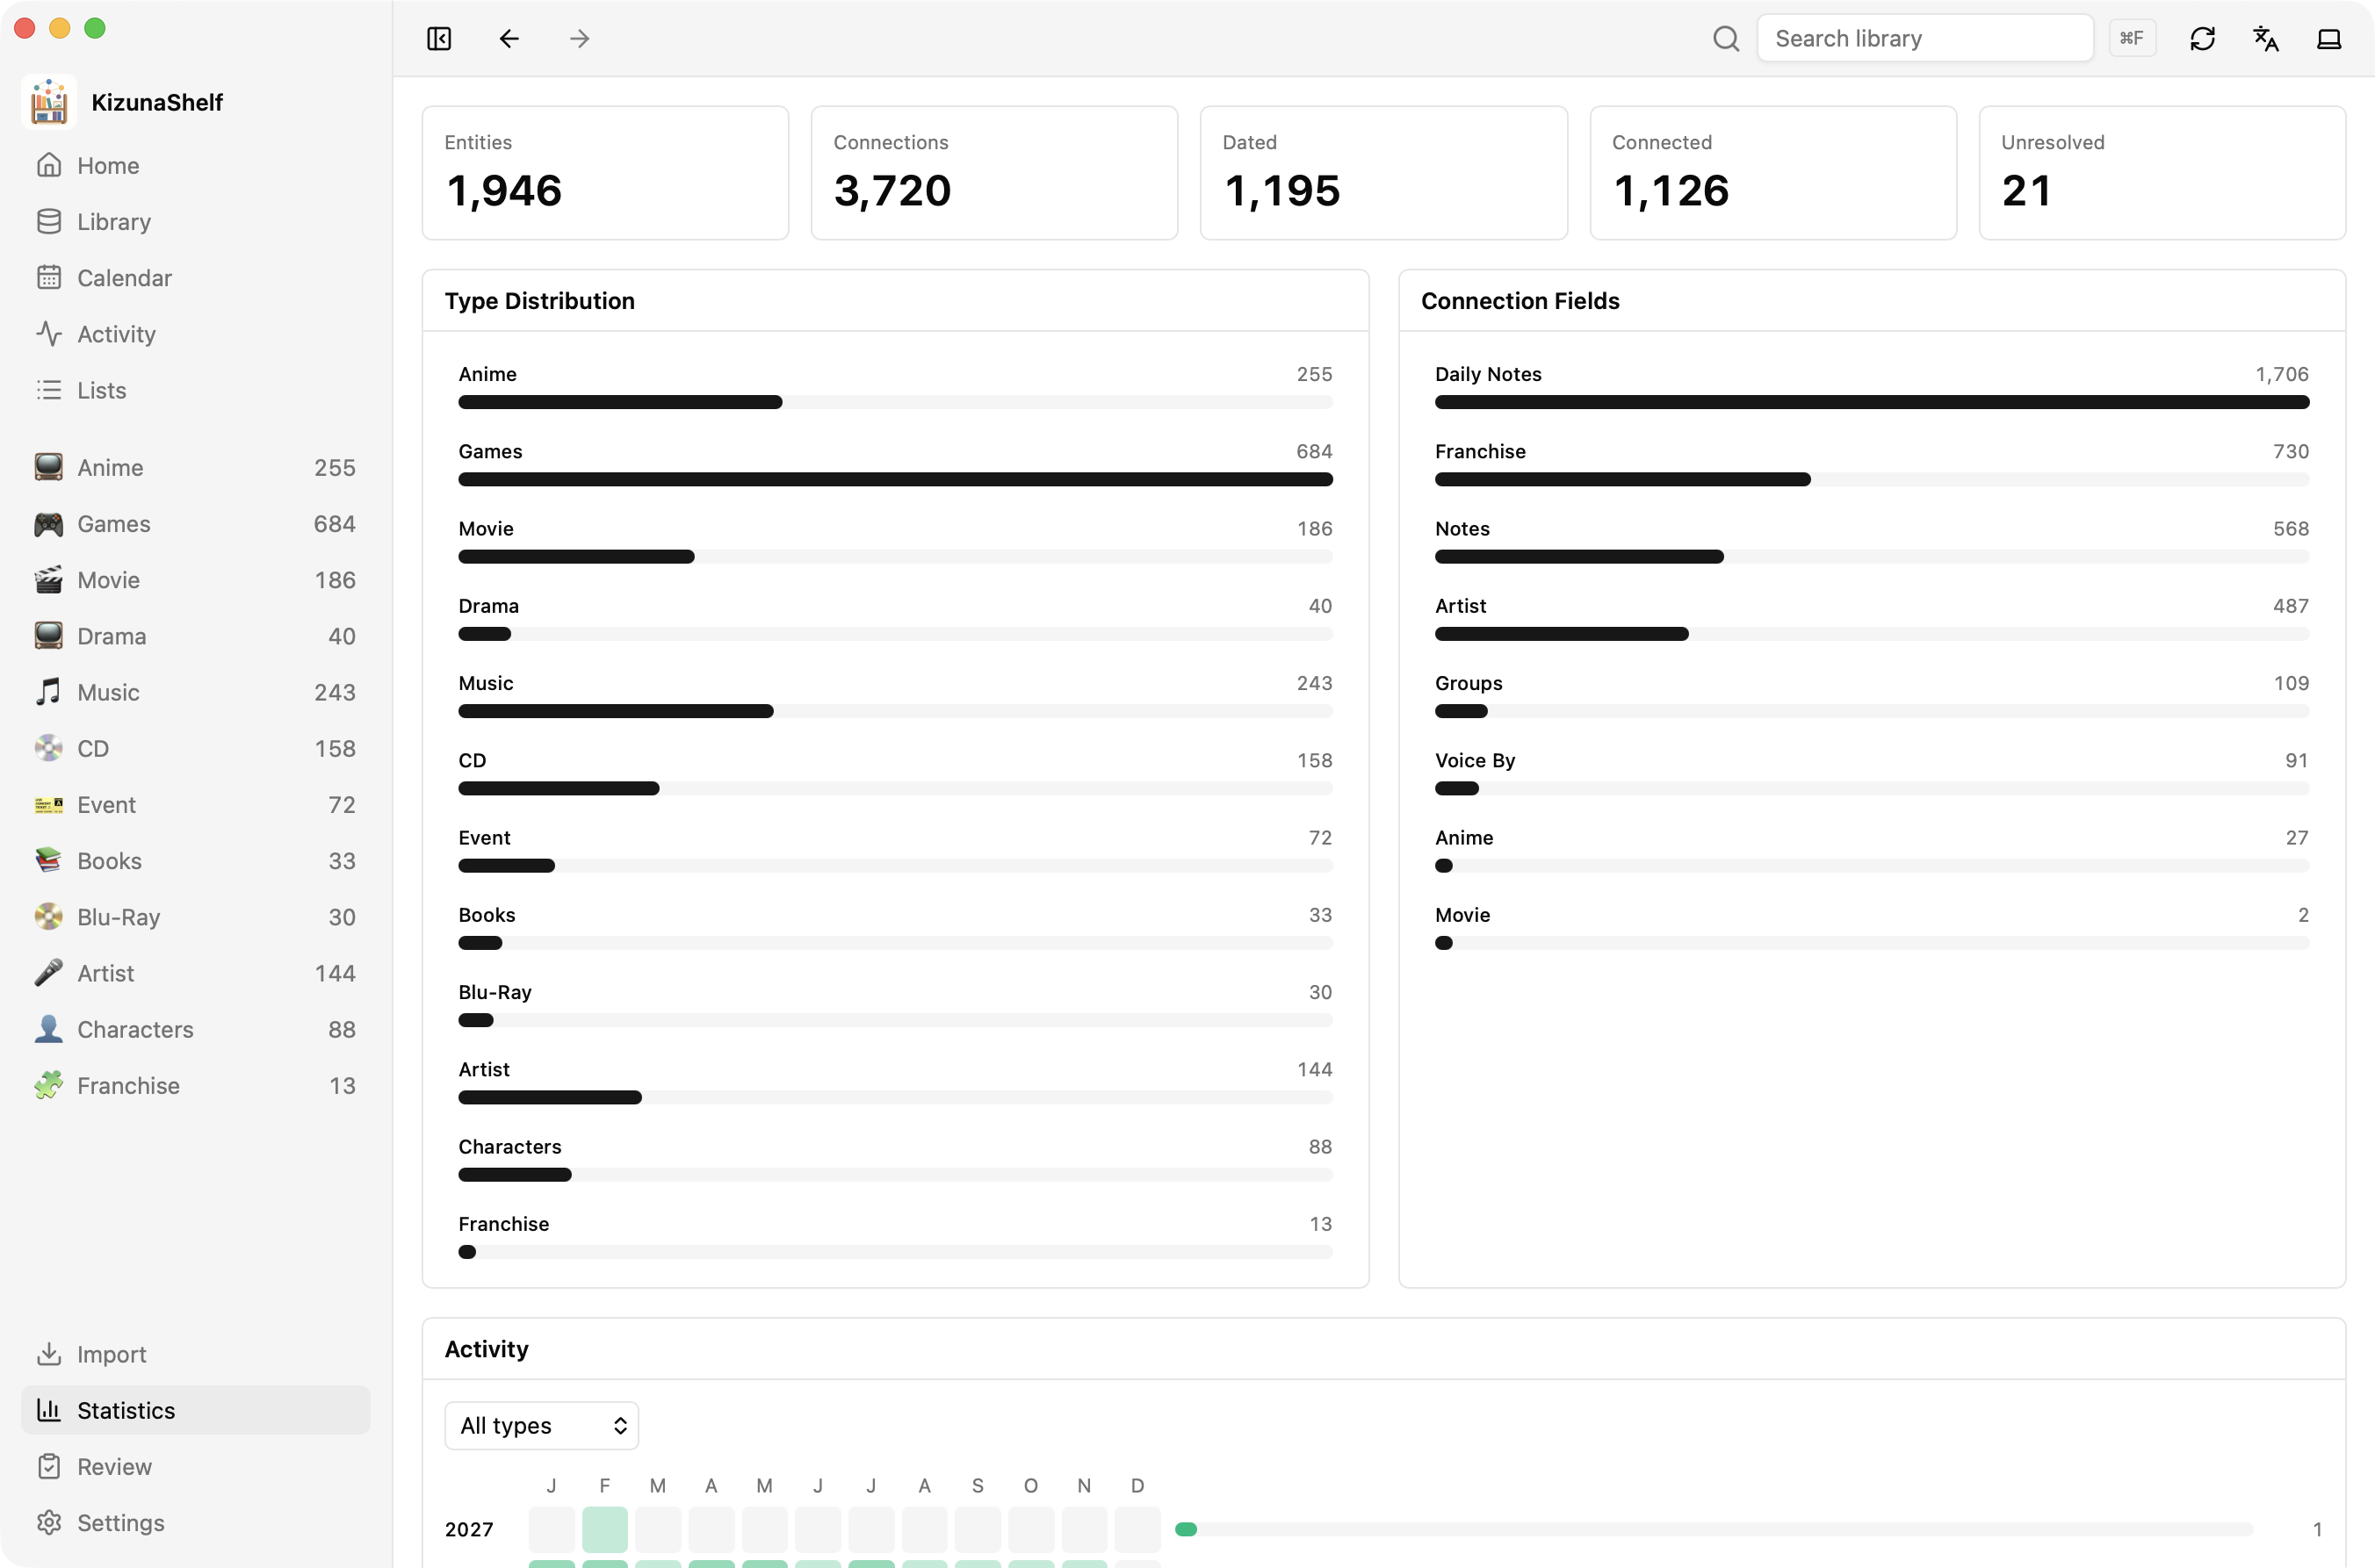This screenshot has height=1568, width=2375.
Task: Open the Library page
Action: (196, 221)
